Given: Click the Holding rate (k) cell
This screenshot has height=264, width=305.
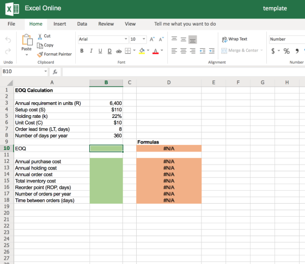Looking at the screenshot, I should [52, 116].
